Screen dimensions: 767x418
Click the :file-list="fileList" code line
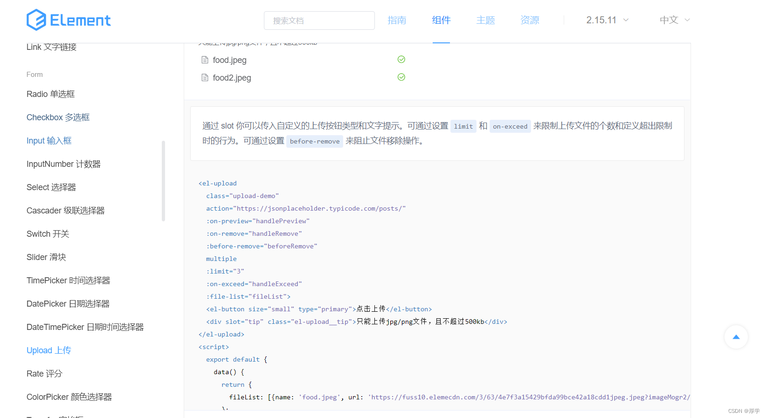(249, 297)
